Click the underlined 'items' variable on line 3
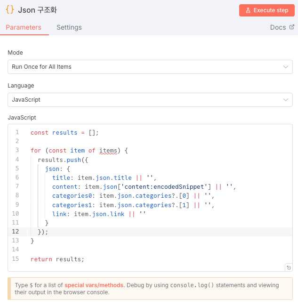Screen dimensions: 298x306 pos(108,151)
